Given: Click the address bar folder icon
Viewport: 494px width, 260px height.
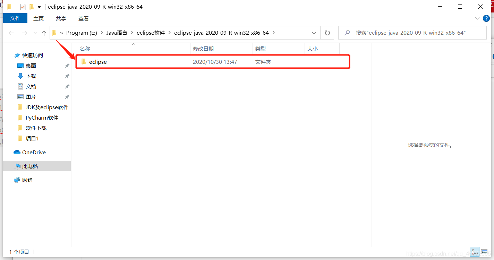Looking at the screenshot, I should 54,33.
